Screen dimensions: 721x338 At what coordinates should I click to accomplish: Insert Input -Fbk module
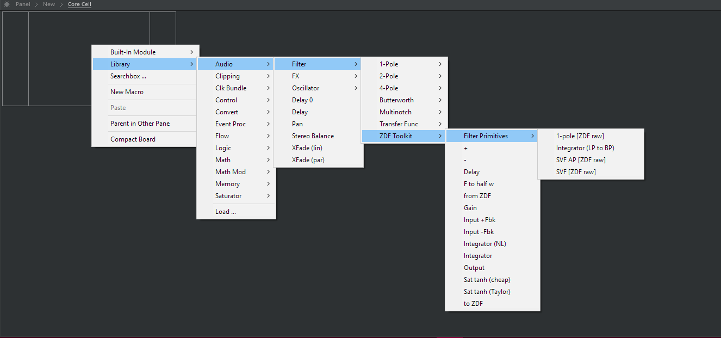click(493, 232)
